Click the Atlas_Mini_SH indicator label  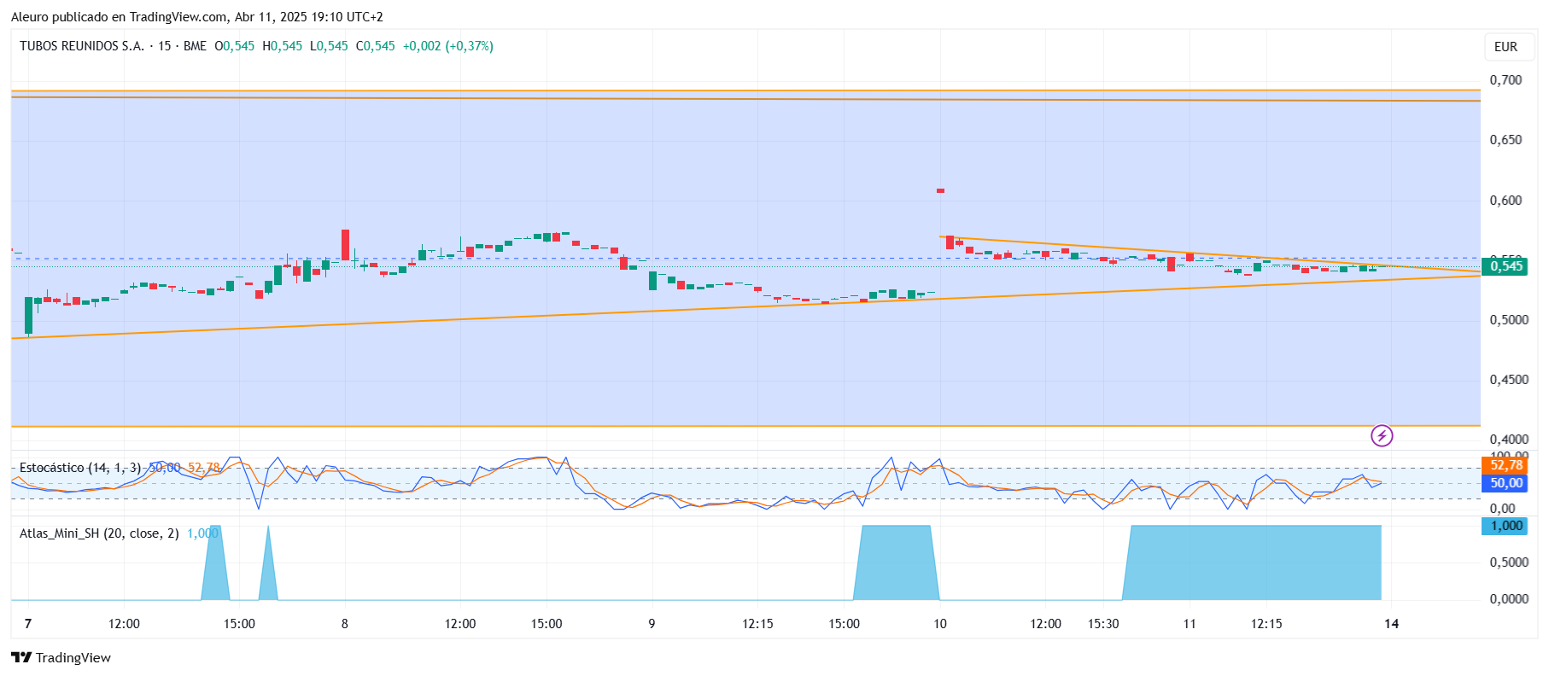pos(99,533)
